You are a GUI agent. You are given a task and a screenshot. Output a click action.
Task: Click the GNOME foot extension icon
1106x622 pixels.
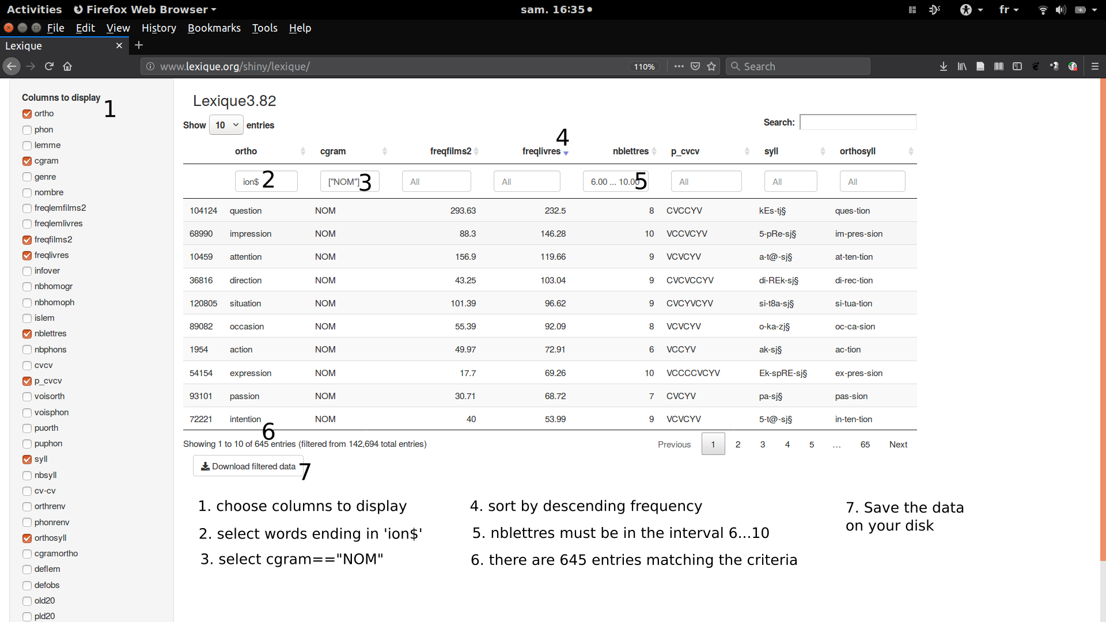pyautogui.click(x=1036, y=66)
